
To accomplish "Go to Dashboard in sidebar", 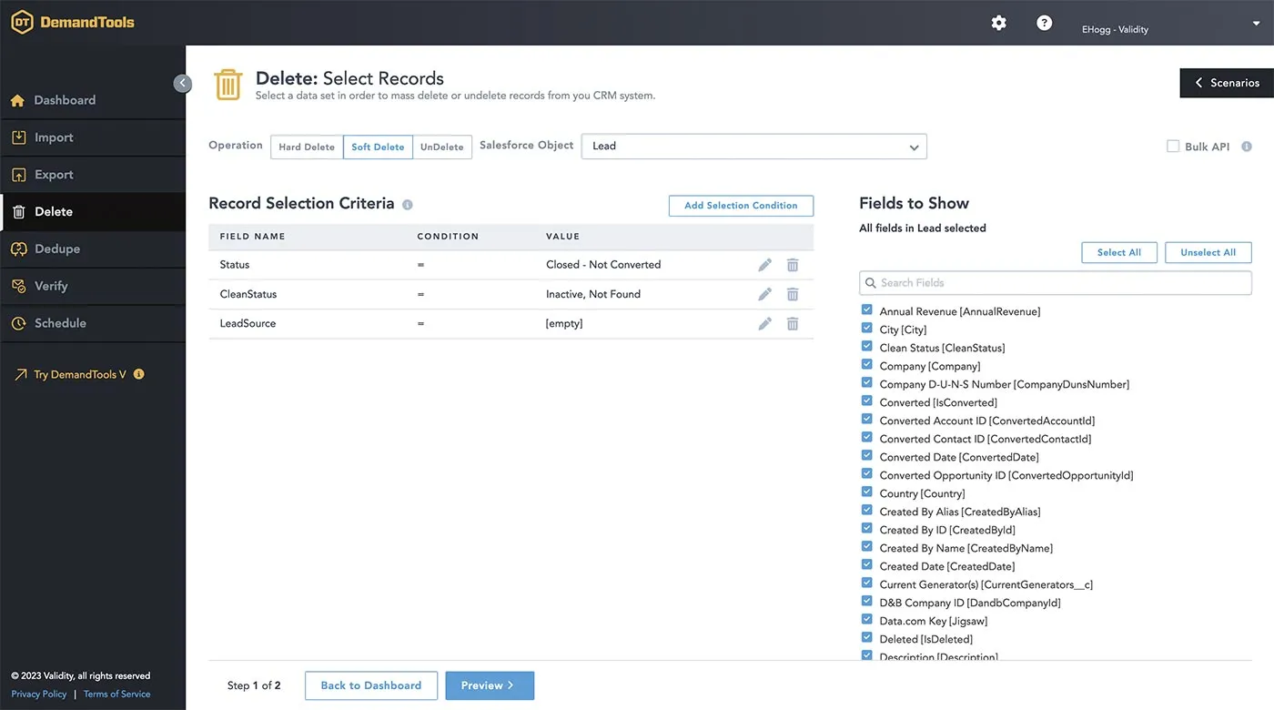I will [93, 100].
